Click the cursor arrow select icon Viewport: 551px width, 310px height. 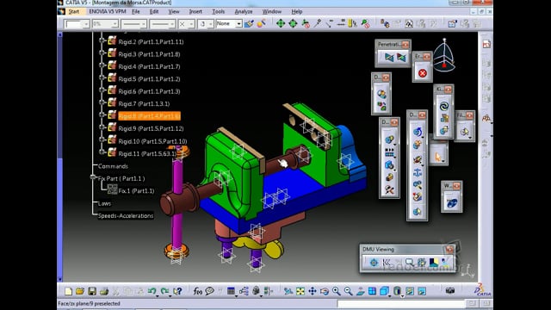tap(438, 157)
